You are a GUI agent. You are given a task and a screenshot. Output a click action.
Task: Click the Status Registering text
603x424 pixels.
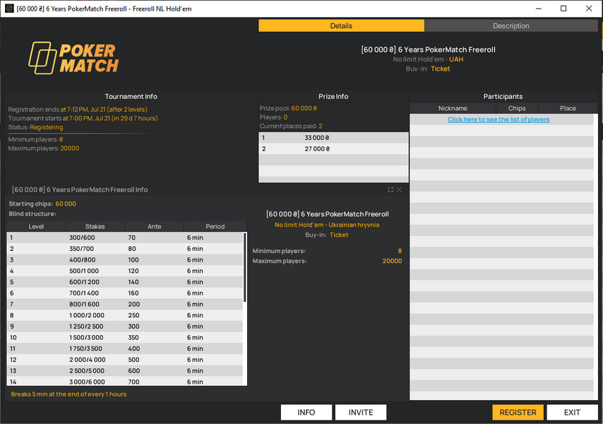point(47,127)
